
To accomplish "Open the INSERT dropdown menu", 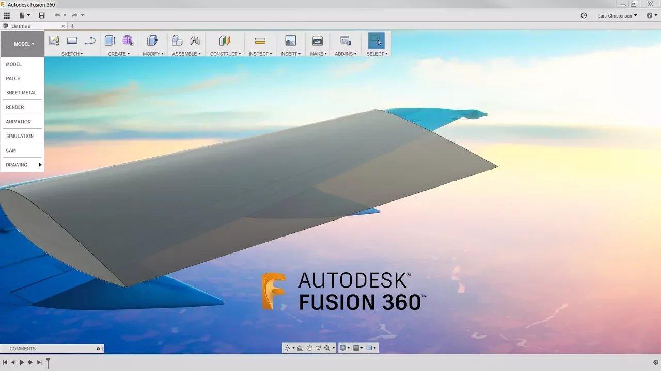I will coord(291,54).
